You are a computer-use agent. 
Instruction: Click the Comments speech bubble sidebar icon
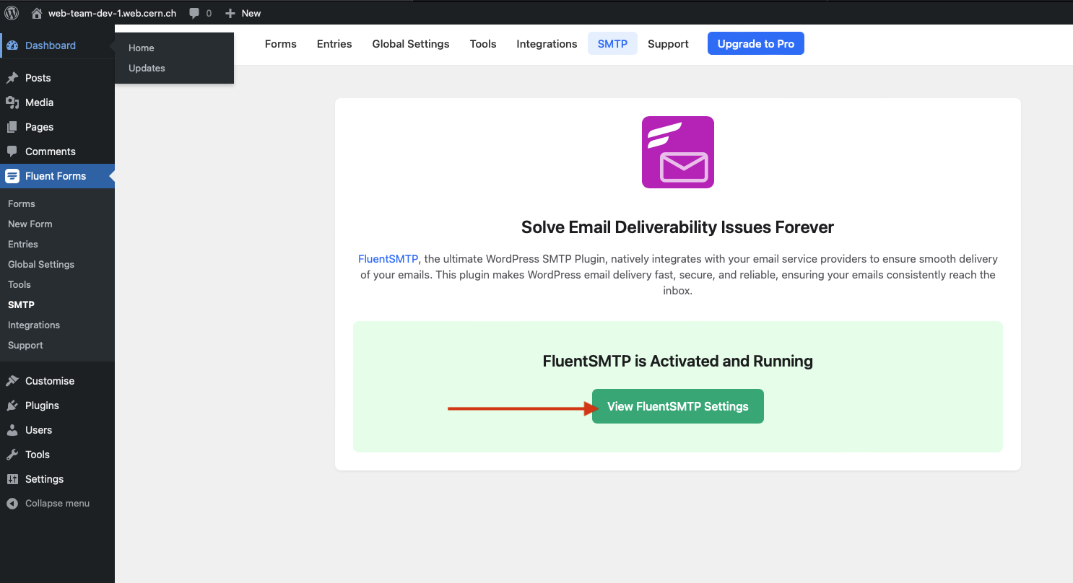[x=12, y=152]
